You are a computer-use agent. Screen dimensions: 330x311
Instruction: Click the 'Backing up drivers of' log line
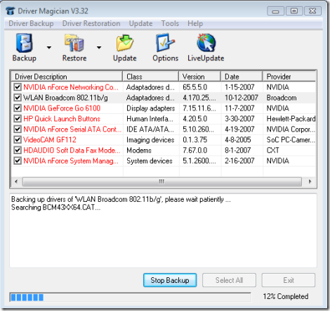(121, 199)
